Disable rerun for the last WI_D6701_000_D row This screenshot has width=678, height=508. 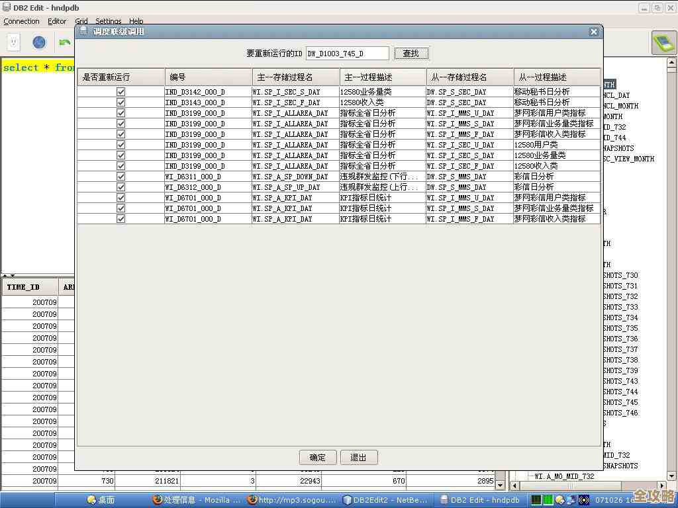click(121, 219)
